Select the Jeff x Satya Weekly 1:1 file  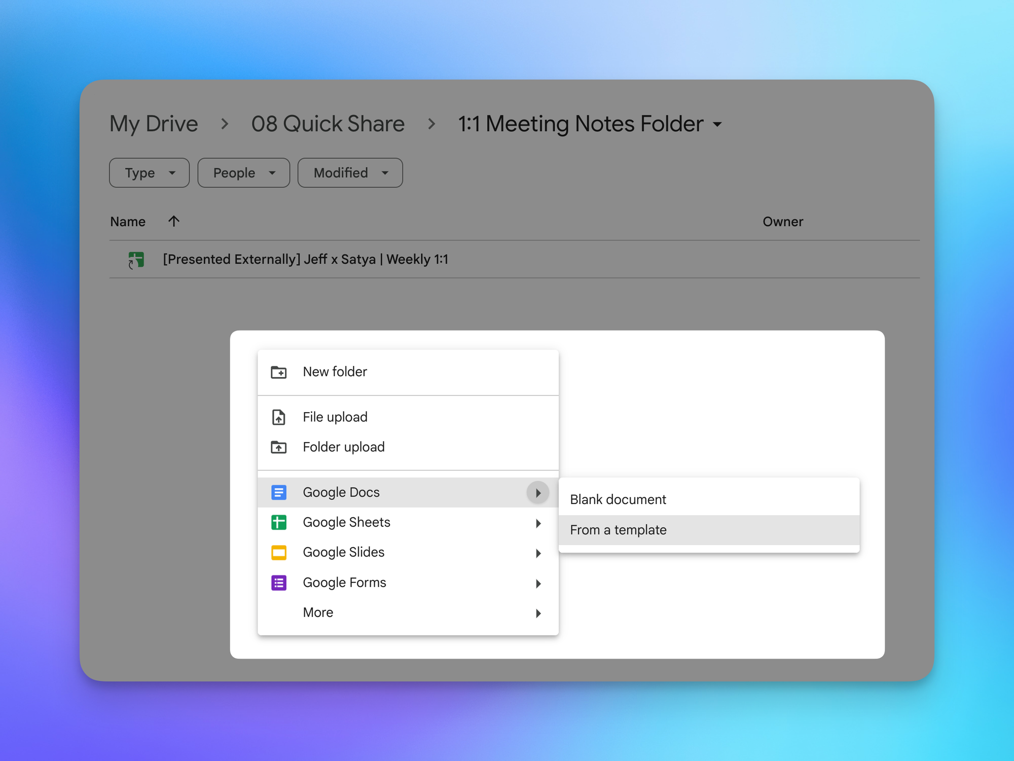click(305, 260)
